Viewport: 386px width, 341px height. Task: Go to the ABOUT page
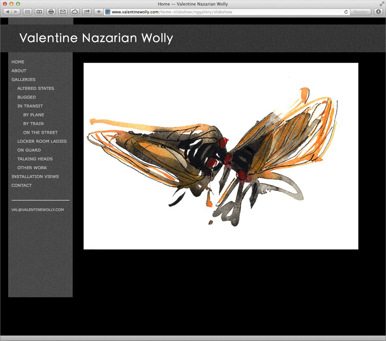point(19,71)
